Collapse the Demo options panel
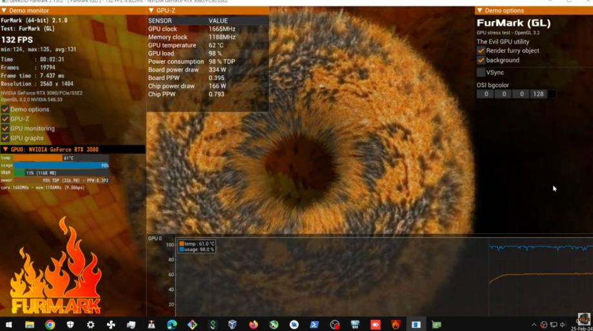This screenshot has height=331, width=593. coord(479,10)
